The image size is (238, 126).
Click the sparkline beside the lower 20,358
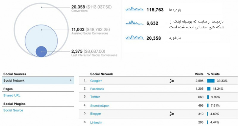[x=134, y=38]
